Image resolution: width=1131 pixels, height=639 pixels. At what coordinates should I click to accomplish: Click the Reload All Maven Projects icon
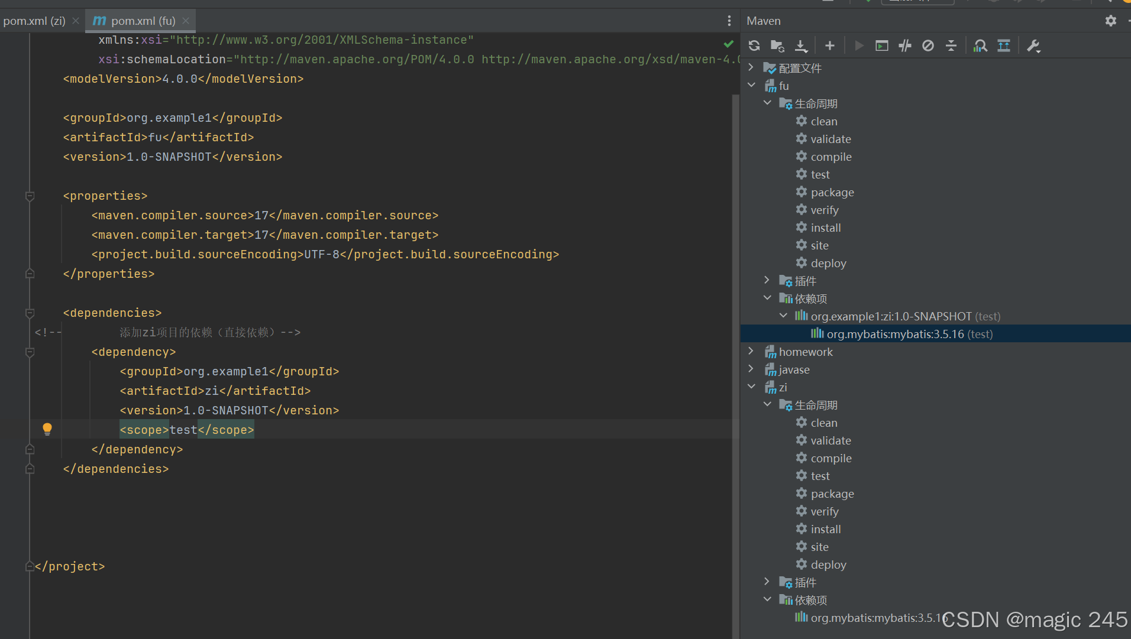[754, 46]
